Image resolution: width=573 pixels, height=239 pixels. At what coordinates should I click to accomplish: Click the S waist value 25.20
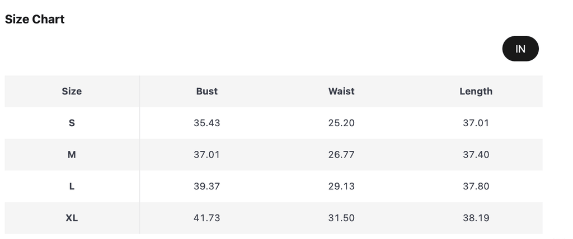tap(341, 123)
